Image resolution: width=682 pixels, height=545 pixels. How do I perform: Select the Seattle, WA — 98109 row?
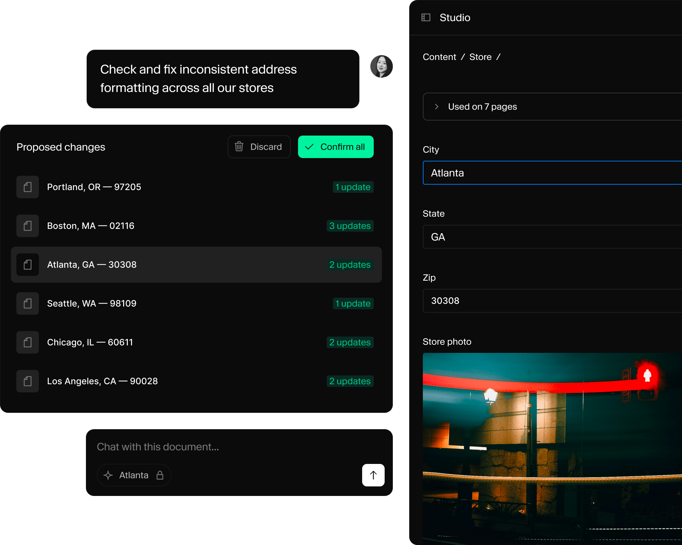click(196, 303)
